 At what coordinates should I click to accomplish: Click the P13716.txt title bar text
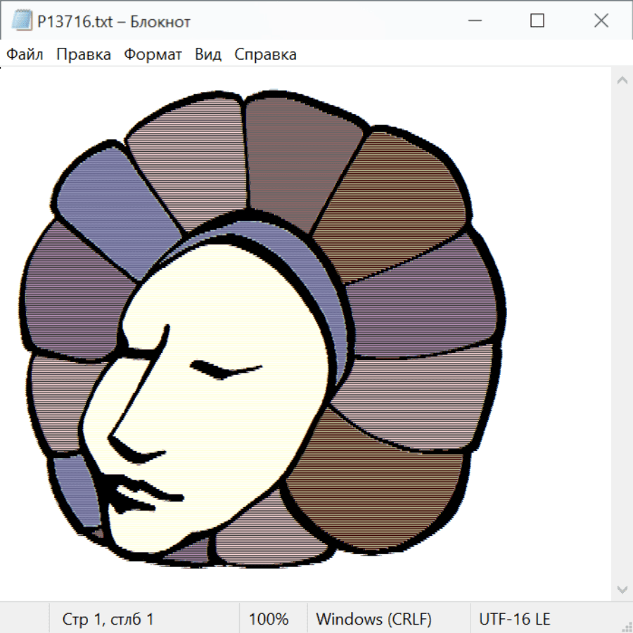pos(114,22)
